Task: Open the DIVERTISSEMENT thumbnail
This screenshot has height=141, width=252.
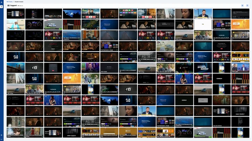Action: 203,68
